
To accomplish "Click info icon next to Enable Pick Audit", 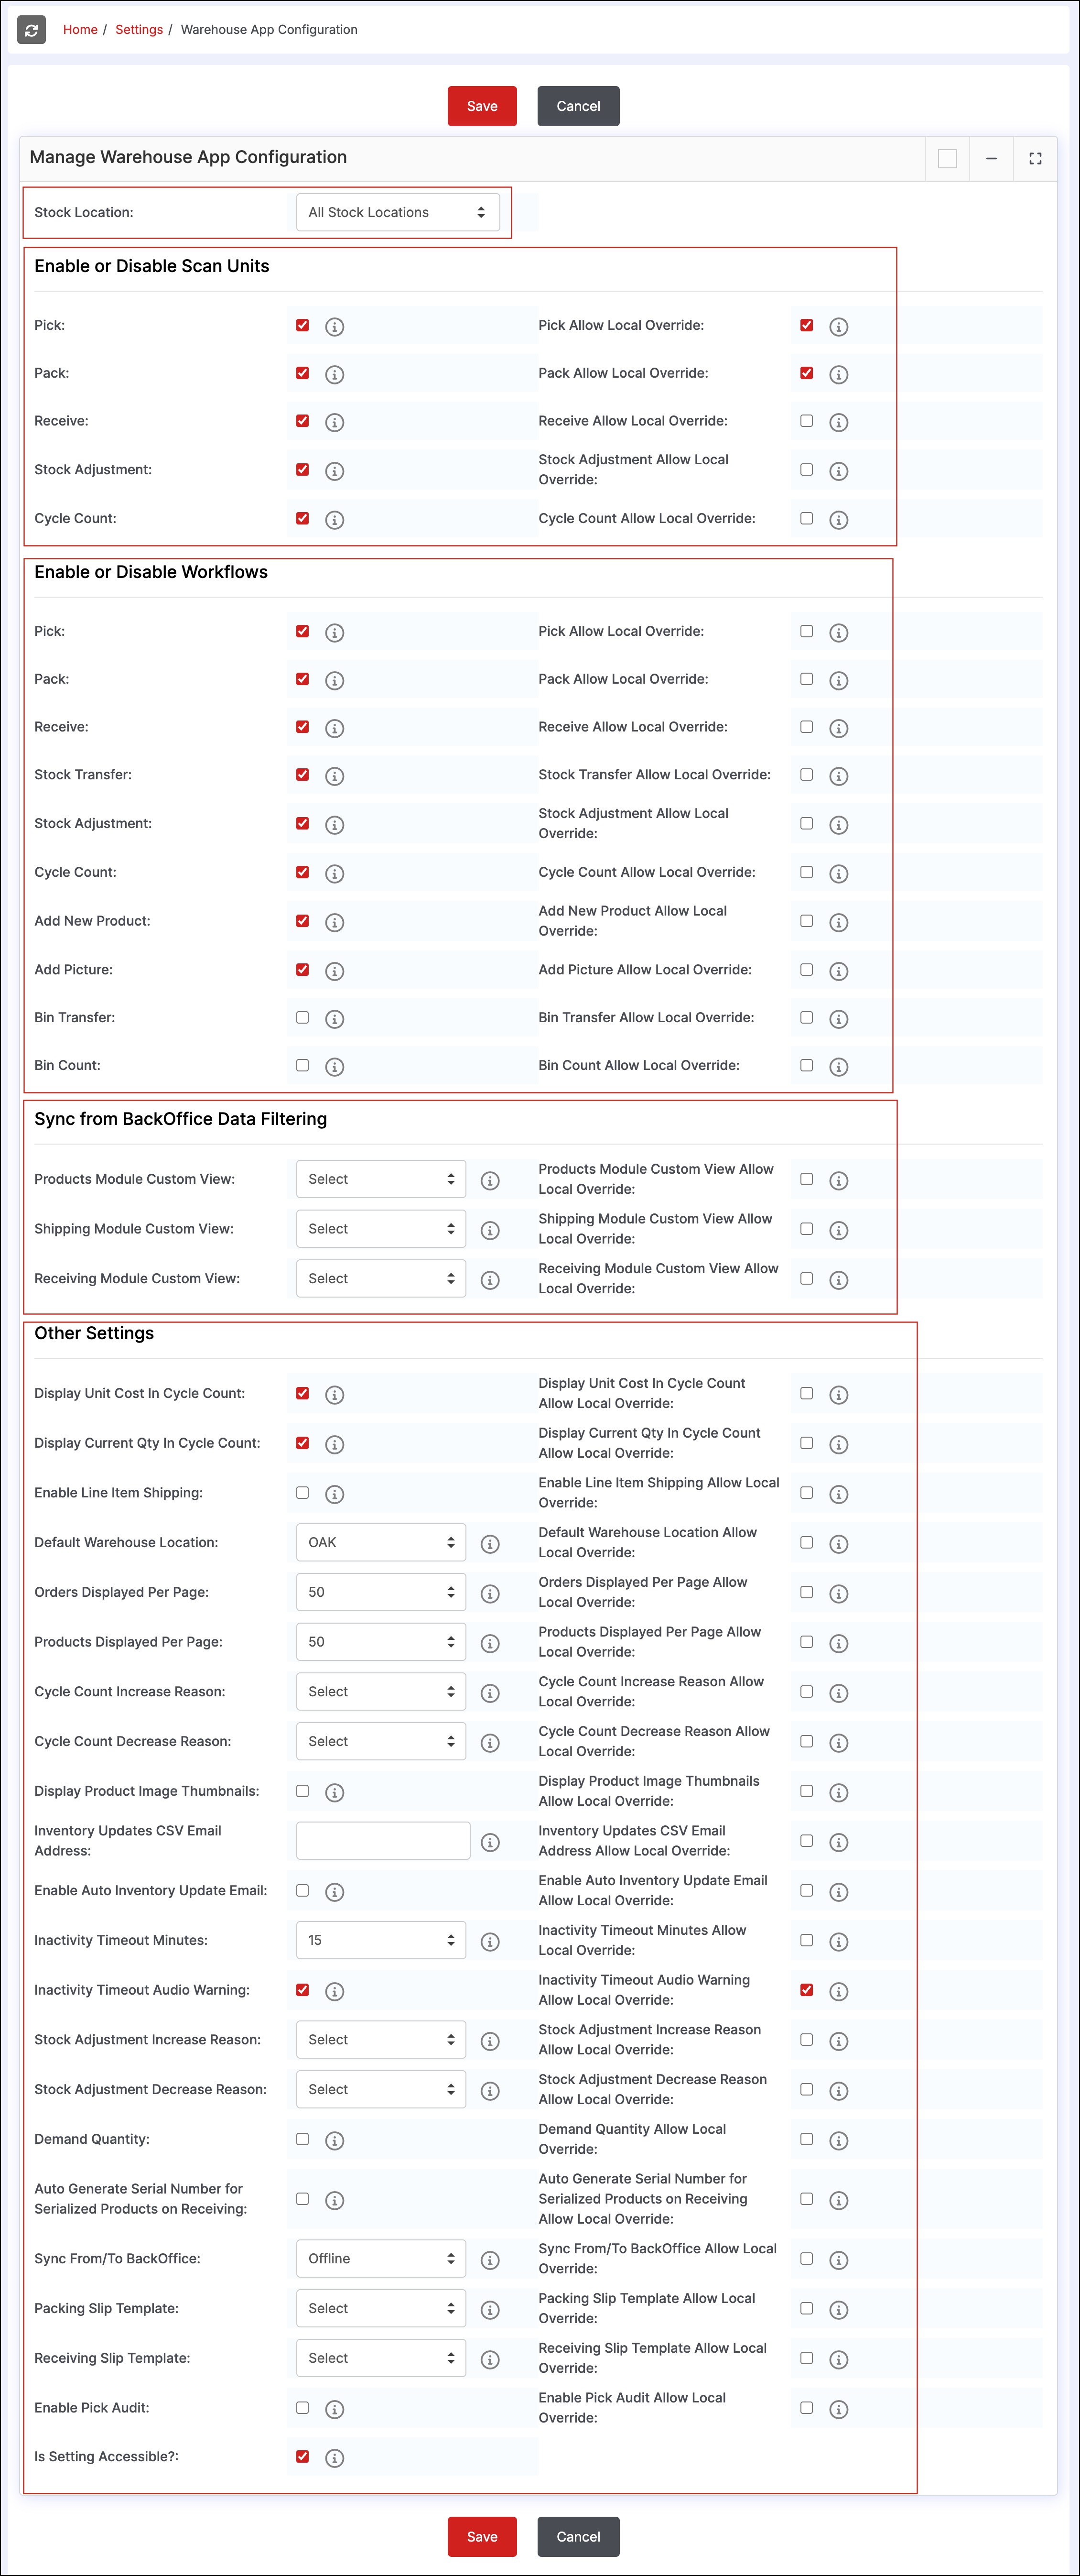I will point(335,2409).
